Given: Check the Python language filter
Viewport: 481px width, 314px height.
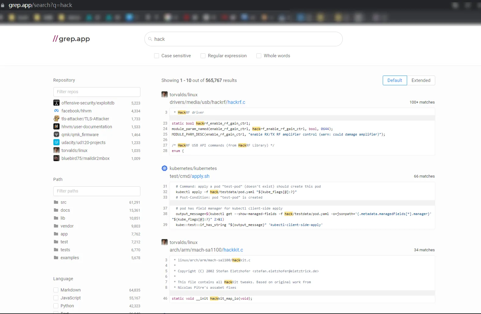Looking at the screenshot, I should pos(56,306).
